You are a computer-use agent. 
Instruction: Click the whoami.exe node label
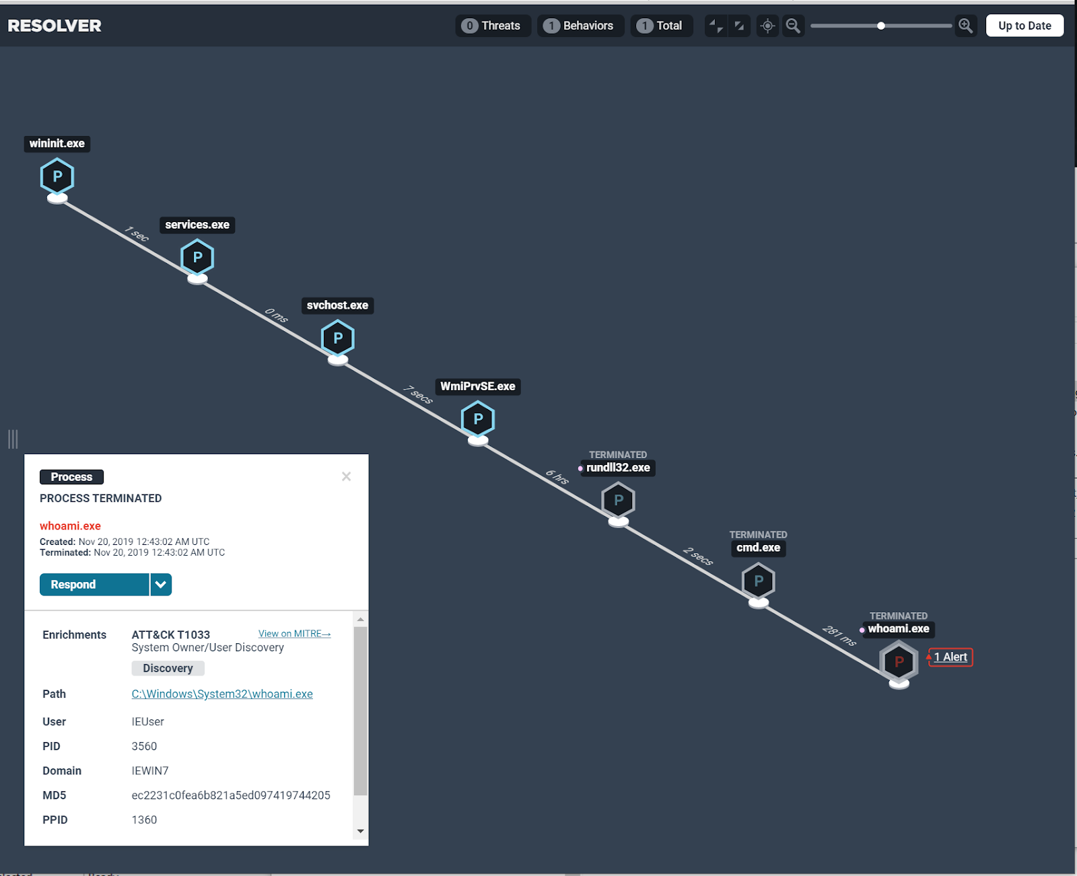click(899, 628)
